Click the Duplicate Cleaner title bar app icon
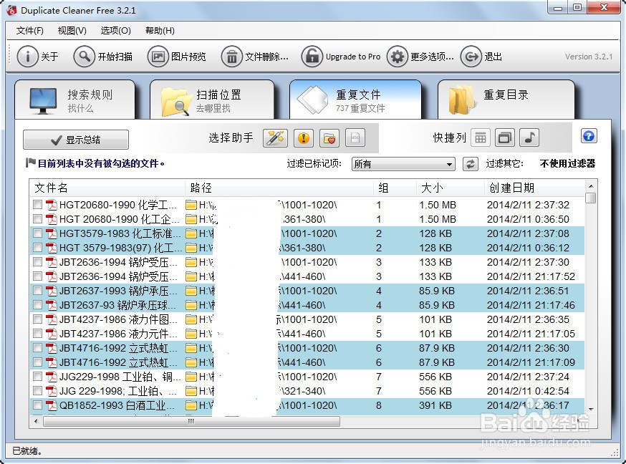 12,10
